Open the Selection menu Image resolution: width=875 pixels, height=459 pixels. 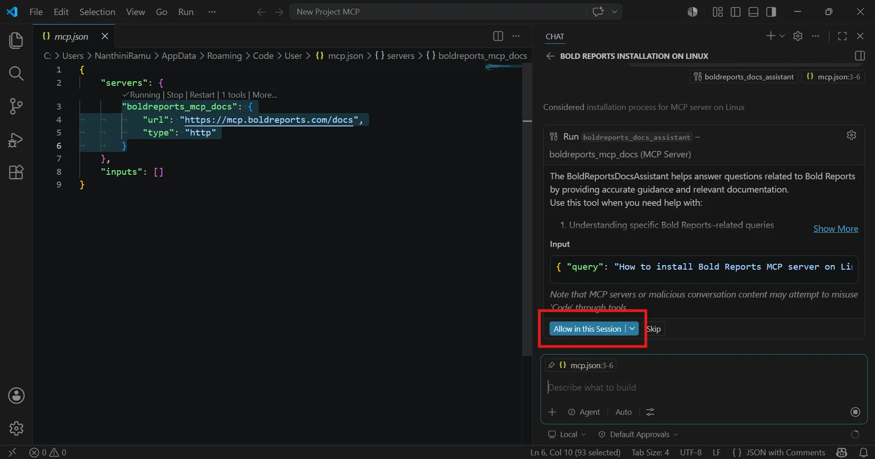click(x=97, y=12)
